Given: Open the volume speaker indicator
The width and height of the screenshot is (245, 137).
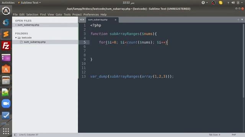Looking at the screenshot, I should click(233, 3).
